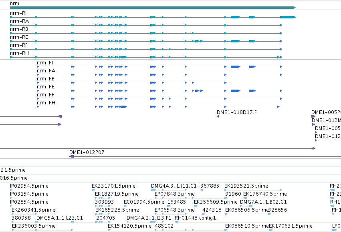
Task: Select the 367885 feature label
Action: [x=210, y=186]
